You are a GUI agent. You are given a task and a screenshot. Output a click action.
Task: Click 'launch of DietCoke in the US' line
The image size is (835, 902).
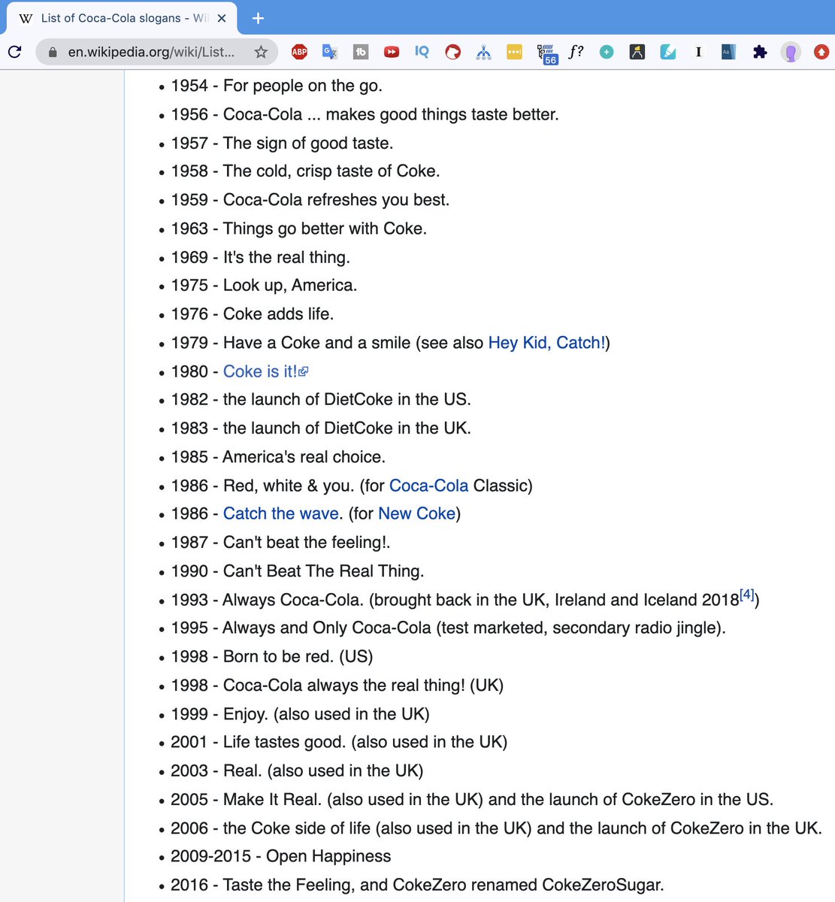pos(347,399)
